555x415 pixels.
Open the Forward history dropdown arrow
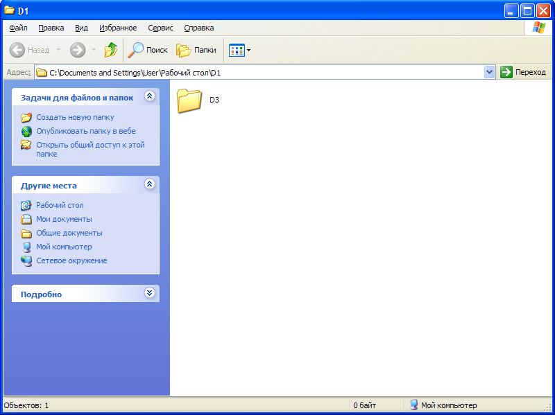[94, 50]
